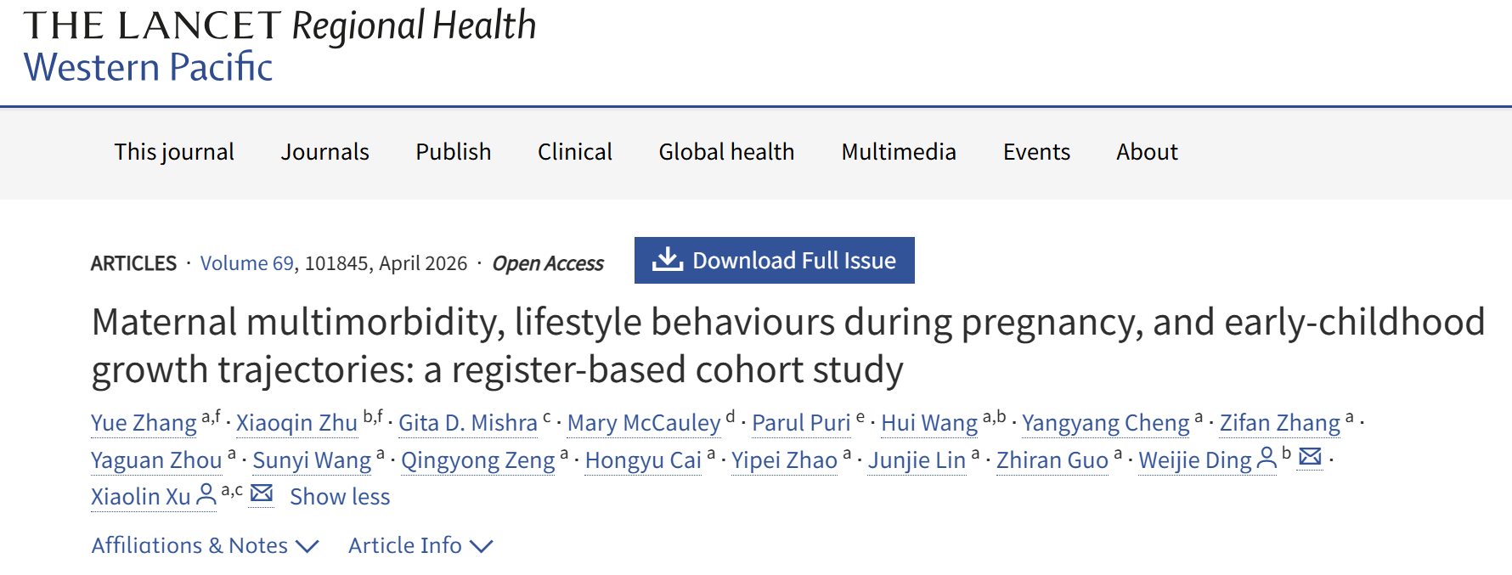1512x575 pixels.
Task: Click the envelope icon next to Weijie Ding
Action: (1311, 457)
